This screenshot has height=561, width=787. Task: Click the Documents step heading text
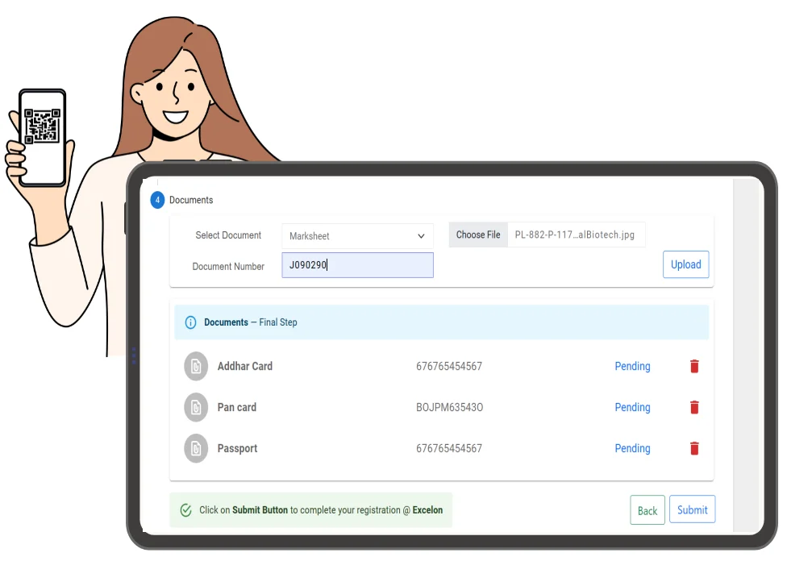click(191, 200)
